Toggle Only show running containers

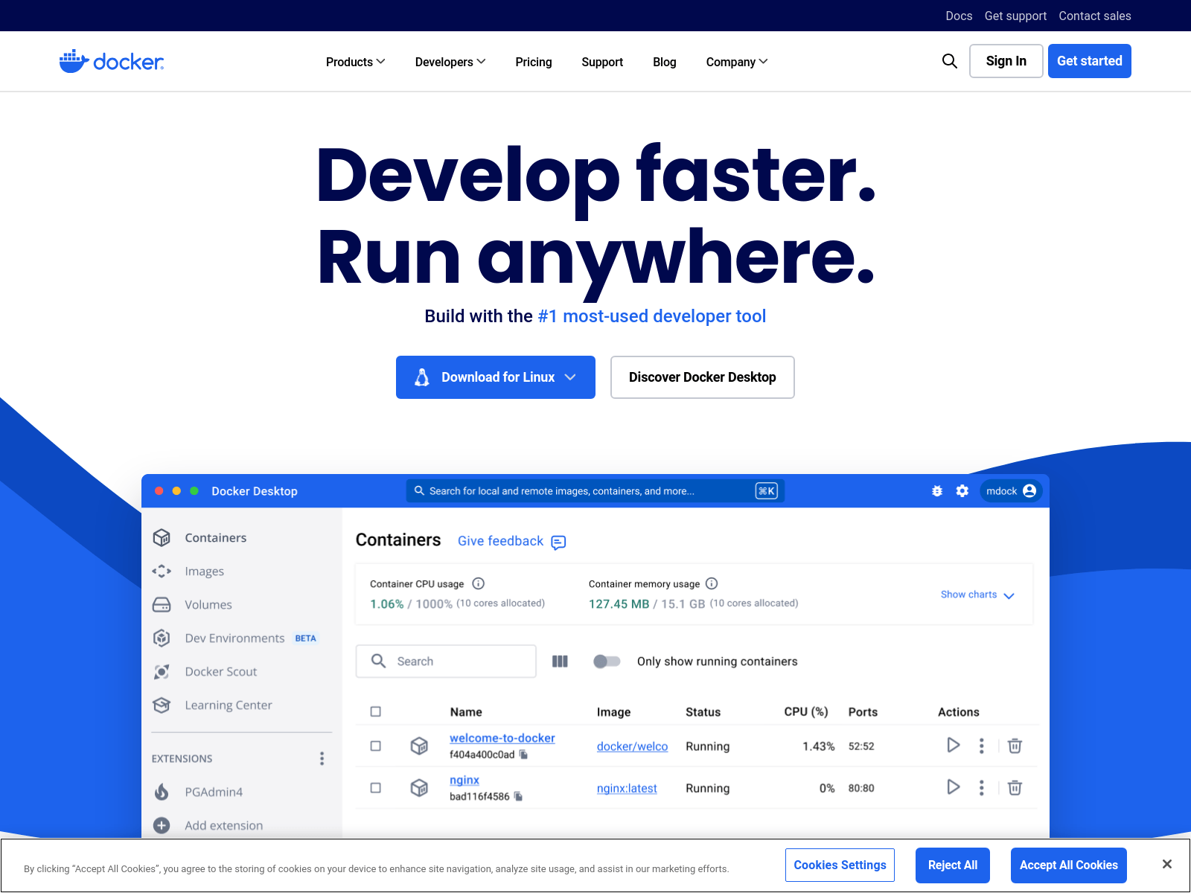pos(607,661)
